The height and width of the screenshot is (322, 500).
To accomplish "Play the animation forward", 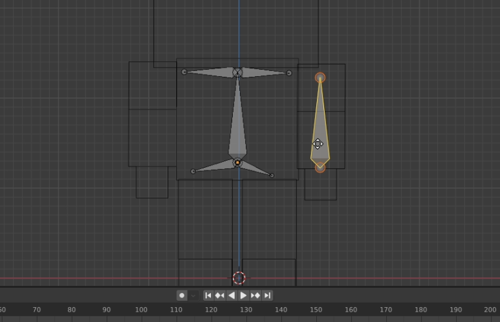I will tap(243, 296).
